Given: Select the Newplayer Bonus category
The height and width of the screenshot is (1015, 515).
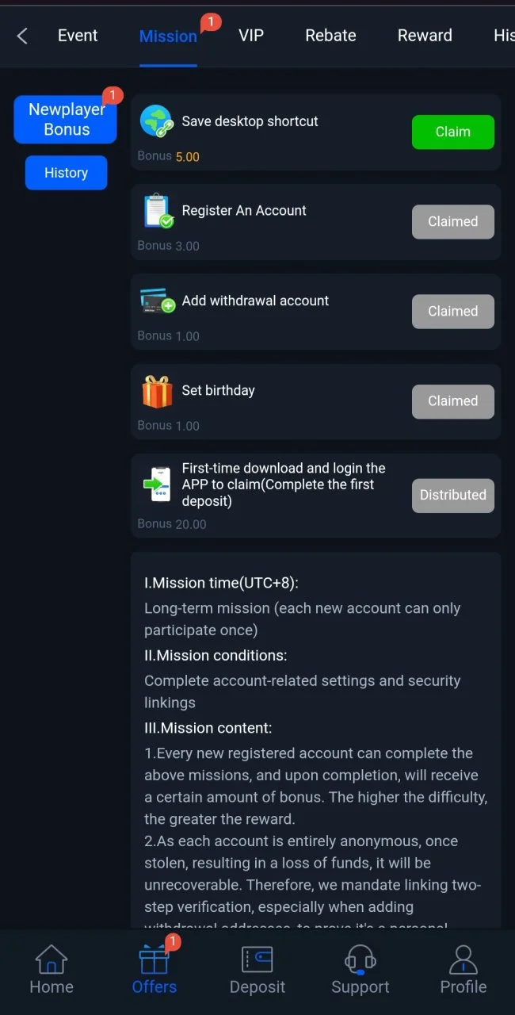Looking at the screenshot, I should [66, 120].
